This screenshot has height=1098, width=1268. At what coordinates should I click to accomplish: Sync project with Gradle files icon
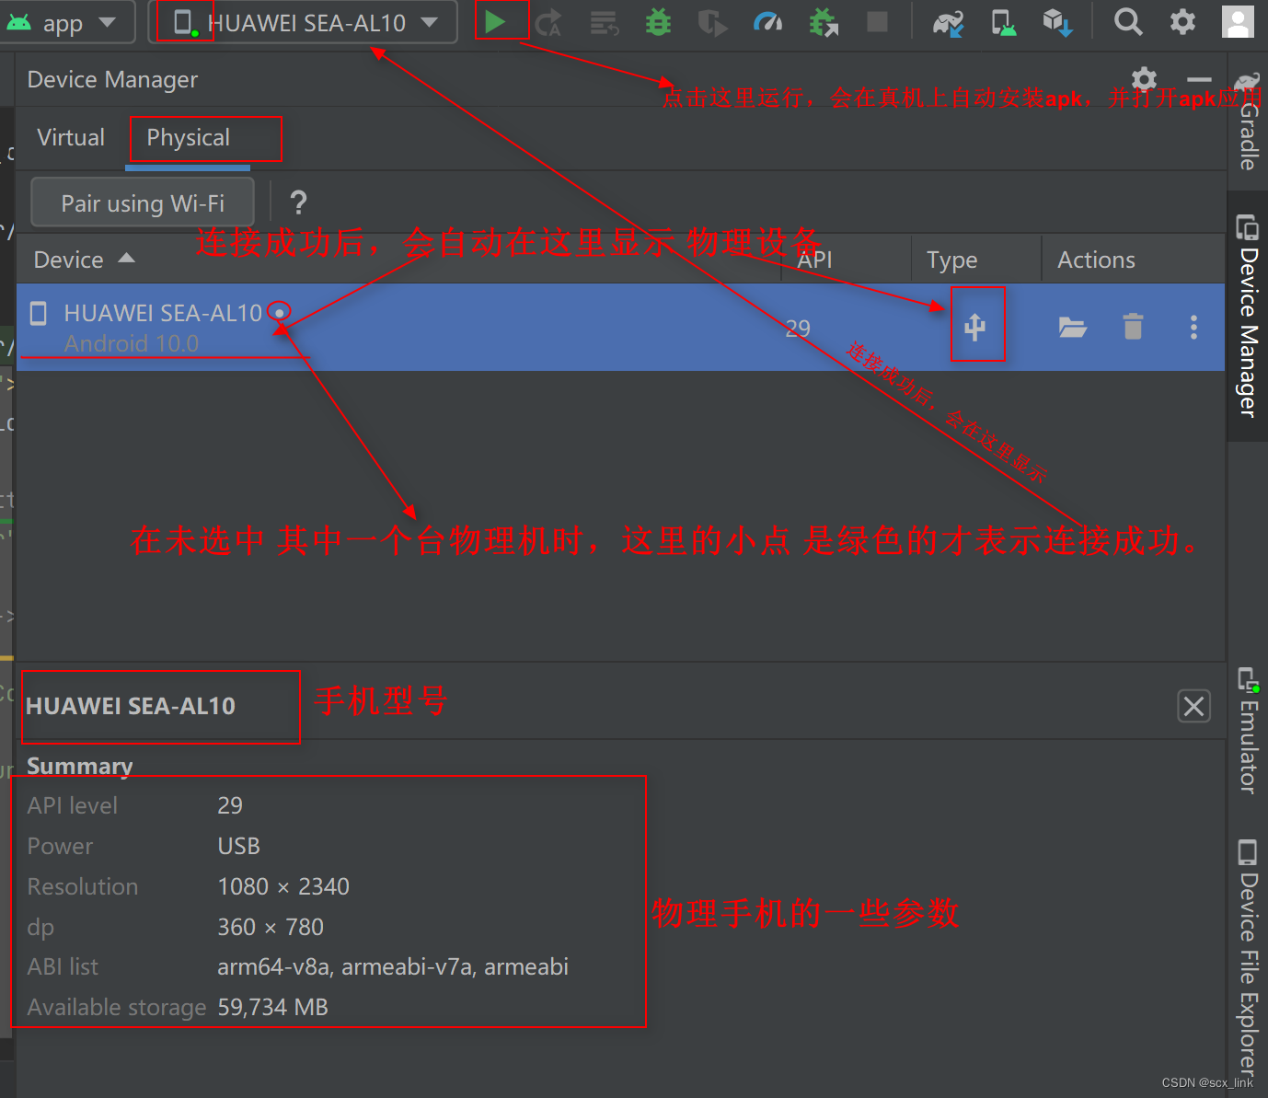click(948, 22)
